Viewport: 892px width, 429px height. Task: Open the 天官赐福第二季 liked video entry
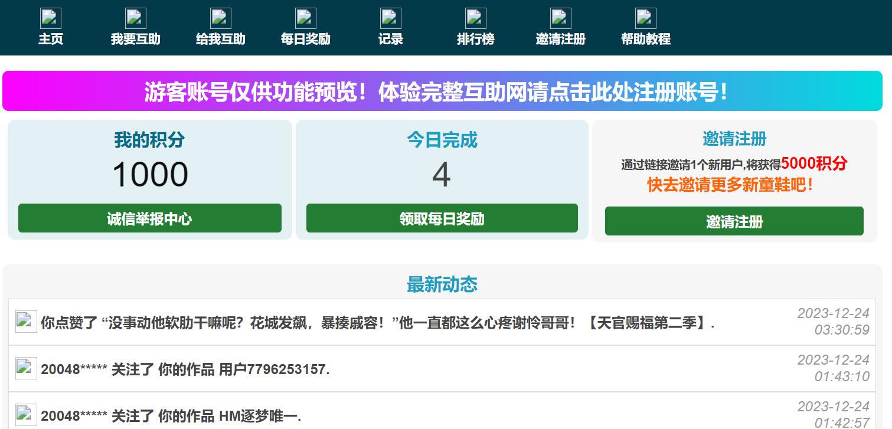pos(377,323)
